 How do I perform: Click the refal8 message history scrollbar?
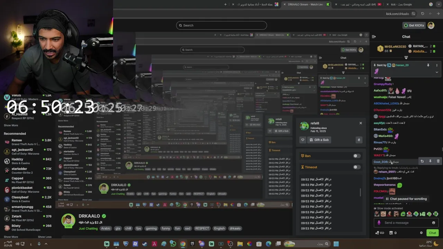(x=360, y=192)
